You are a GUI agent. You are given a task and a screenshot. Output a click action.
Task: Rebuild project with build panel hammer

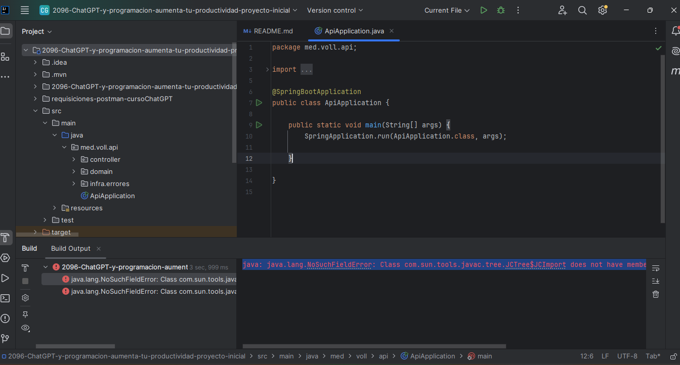tap(25, 267)
